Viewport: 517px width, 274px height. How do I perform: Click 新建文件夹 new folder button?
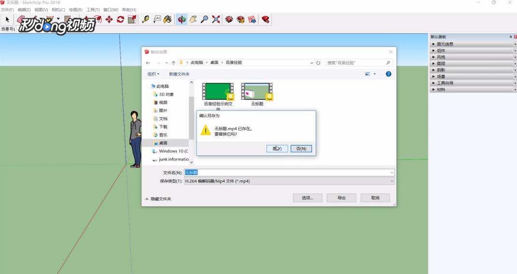179,74
